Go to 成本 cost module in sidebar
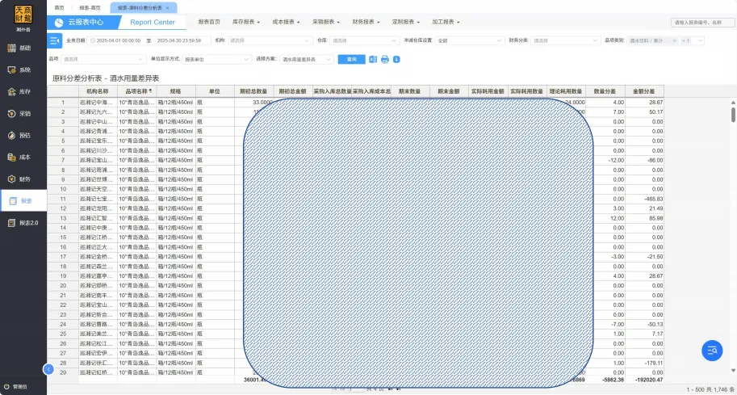Viewport: 737px width, 395px height. pos(23,158)
